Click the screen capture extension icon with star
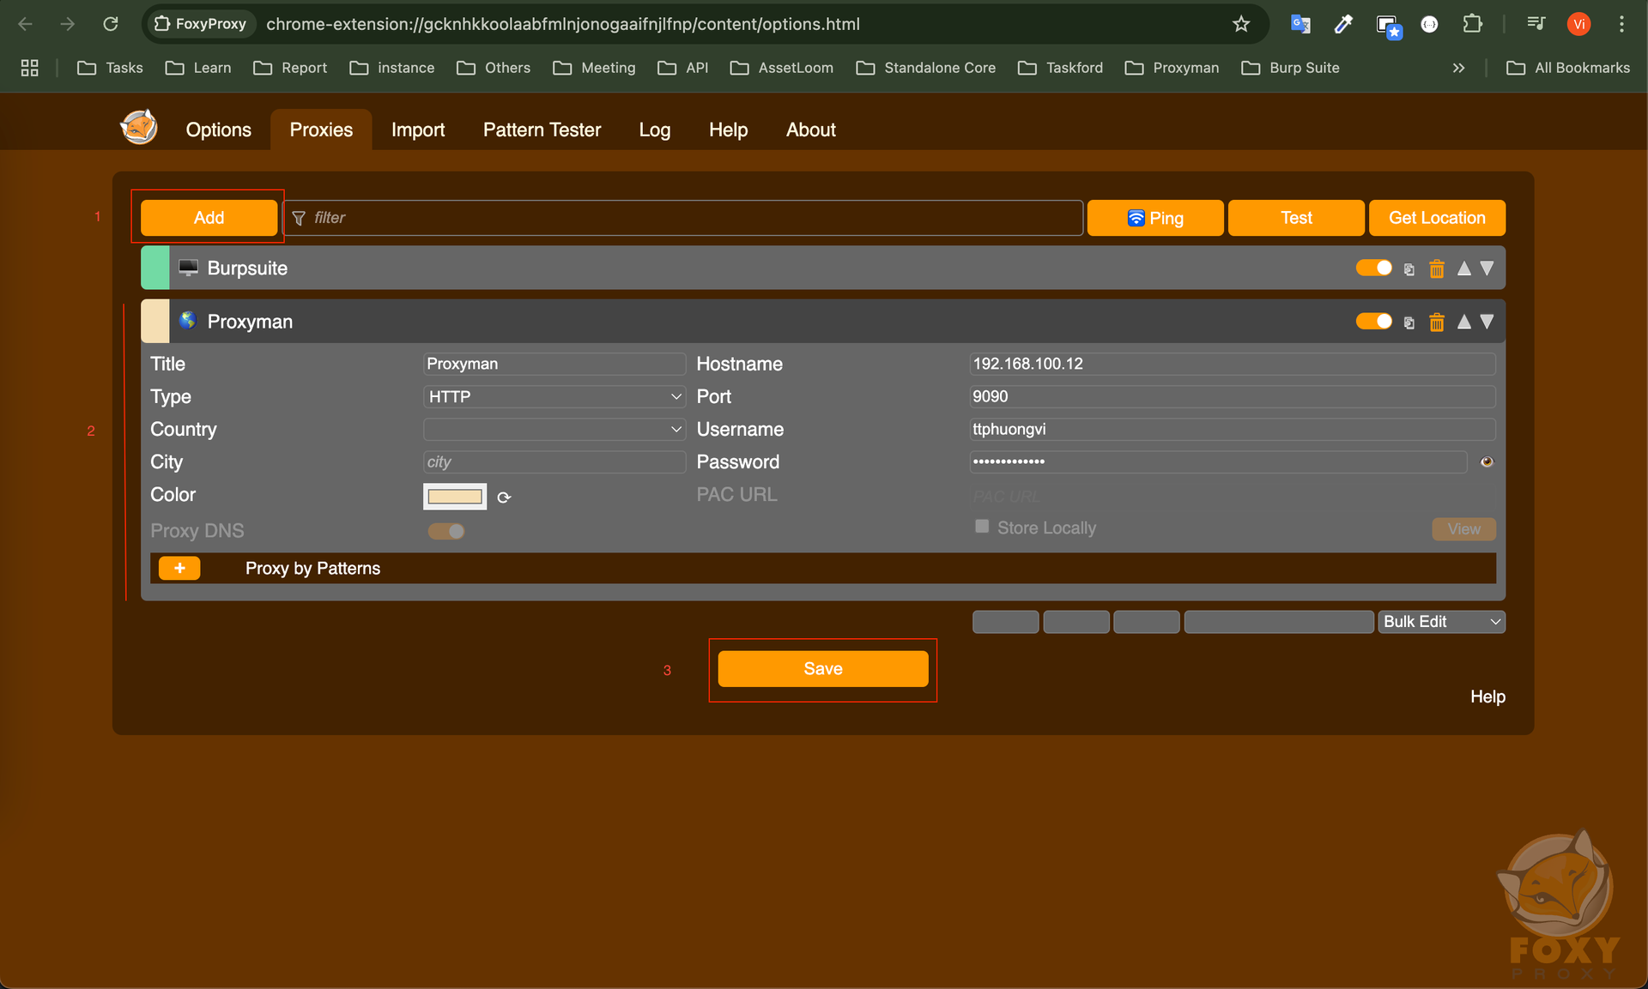 [1387, 26]
